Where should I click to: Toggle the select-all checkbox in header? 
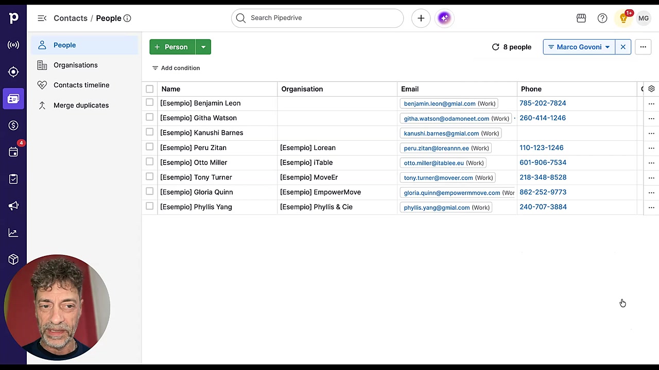(x=149, y=89)
